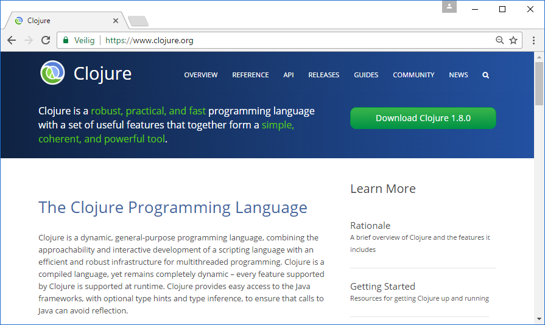Click the page scrollbar thumb
Screen dimensions: 545x325
[539, 83]
